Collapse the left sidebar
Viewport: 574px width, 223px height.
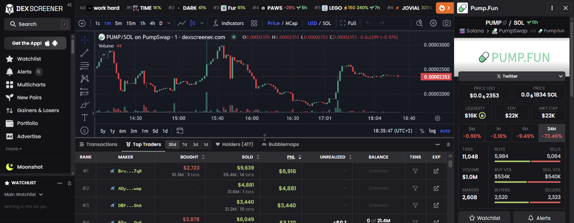pyautogui.click(x=69, y=5)
